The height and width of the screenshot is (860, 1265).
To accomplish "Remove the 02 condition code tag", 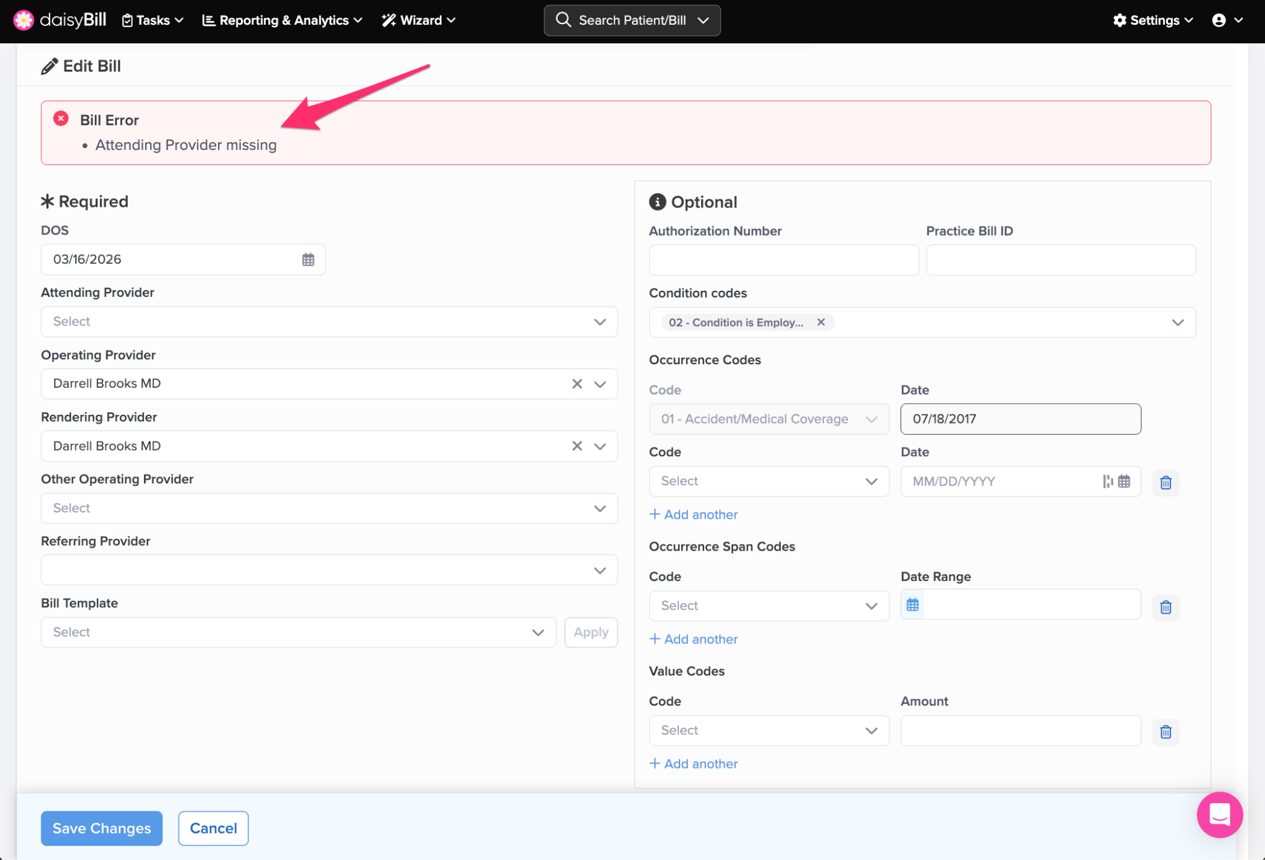I will click(x=821, y=322).
